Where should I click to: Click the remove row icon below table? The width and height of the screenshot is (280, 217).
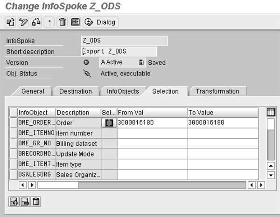(25, 201)
